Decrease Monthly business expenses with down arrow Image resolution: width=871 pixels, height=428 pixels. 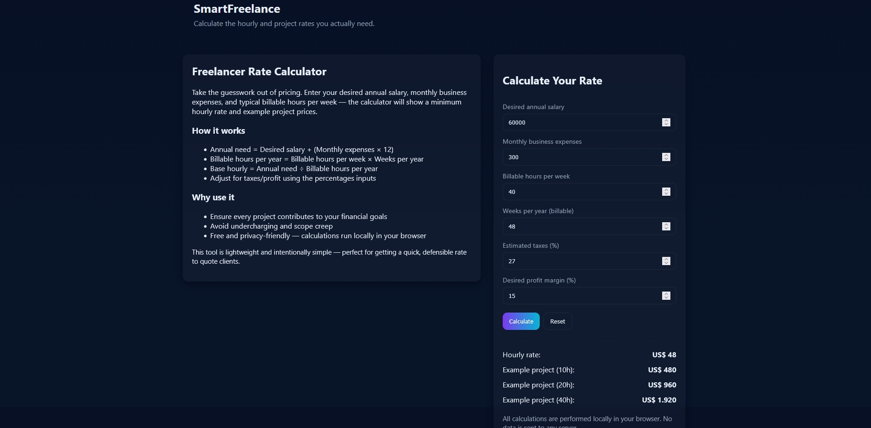666,159
